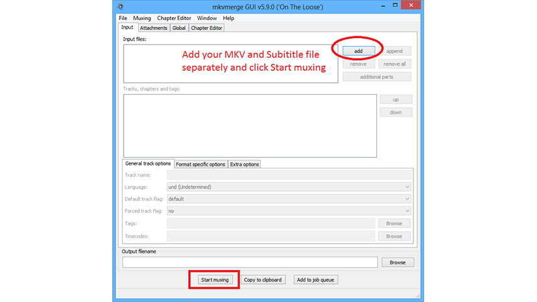The height and width of the screenshot is (302, 537).
Task: Move track down with the down button
Action: tap(396, 113)
